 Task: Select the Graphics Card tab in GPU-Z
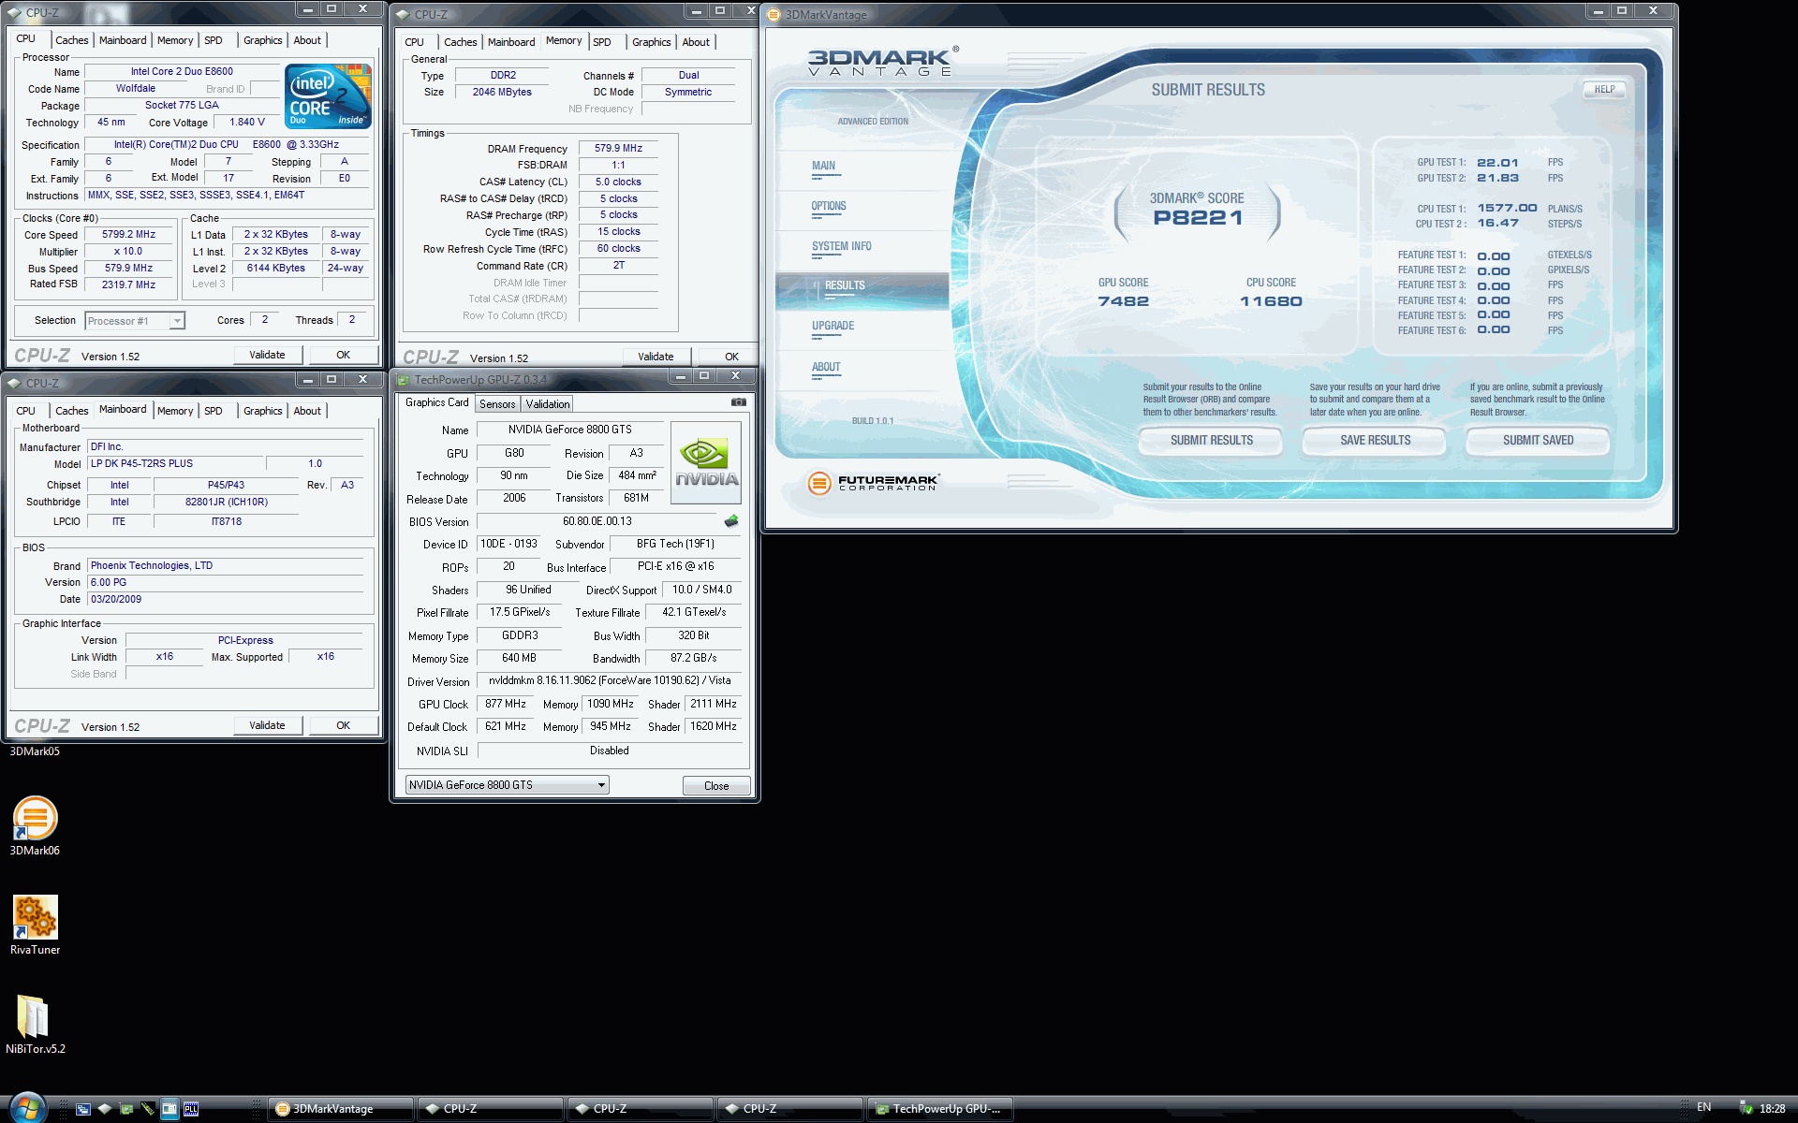pyautogui.click(x=437, y=402)
